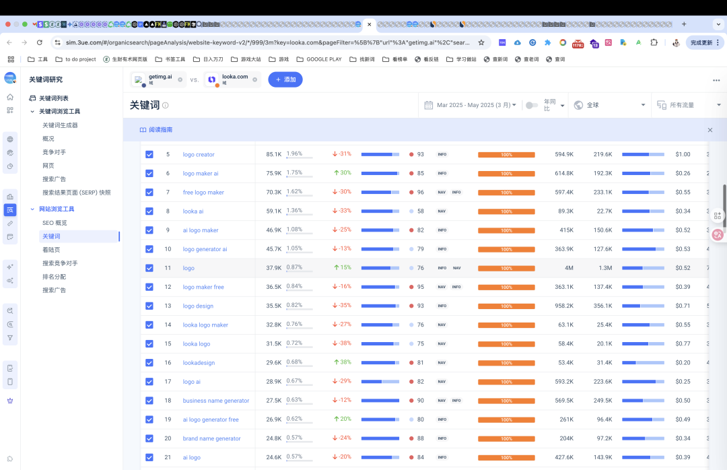727x470 pixels.
Task: Toggle the 年同比 year-over-year switch
Action: [531, 105]
